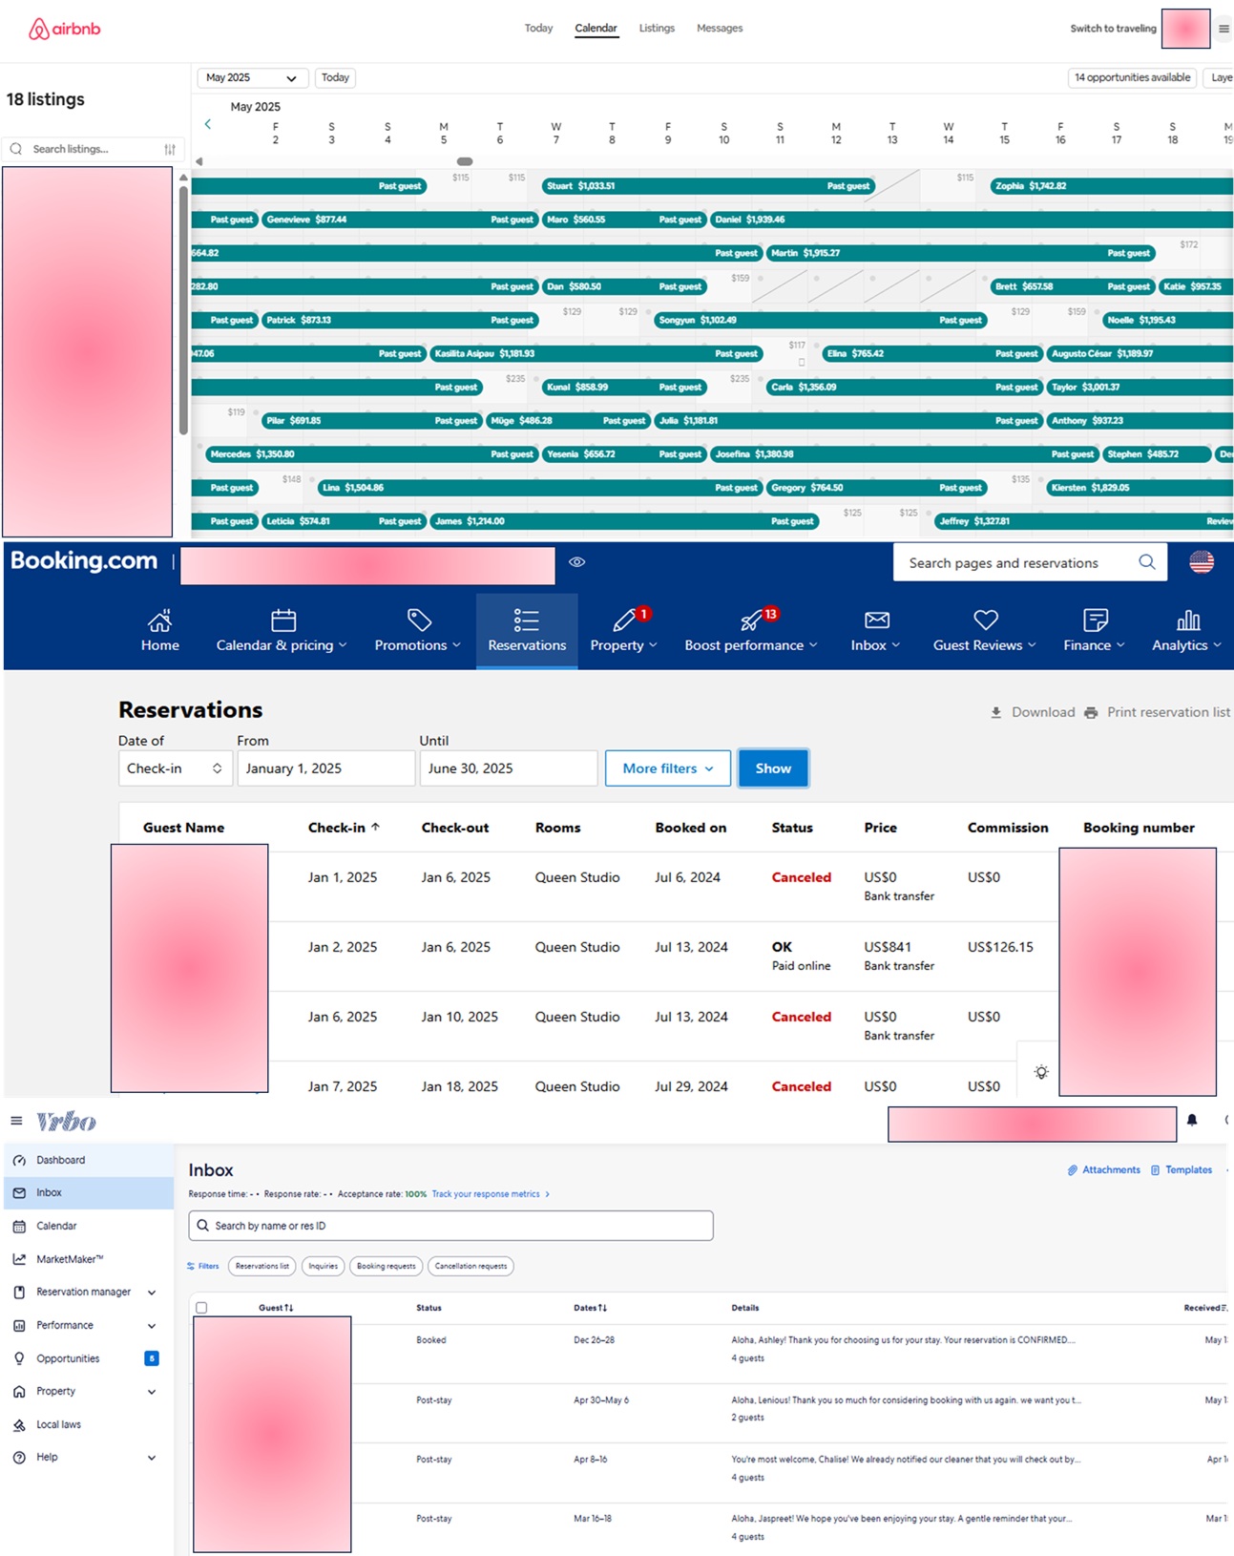Click the blue Show button
This screenshot has width=1234, height=1556.
[773, 768]
